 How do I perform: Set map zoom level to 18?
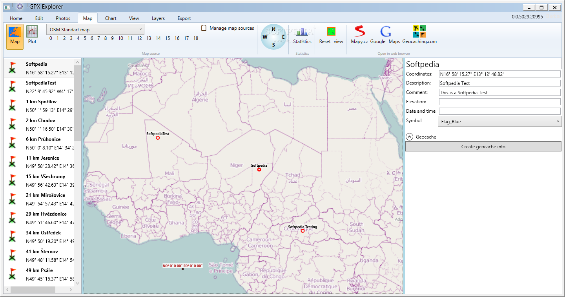[x=196, y=38]
